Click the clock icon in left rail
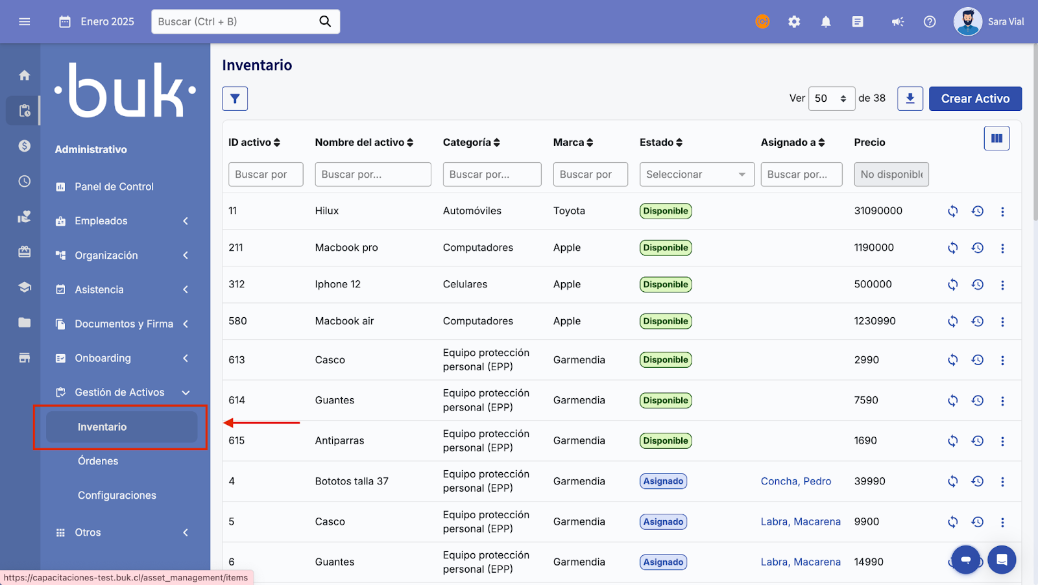 (25, 181)
